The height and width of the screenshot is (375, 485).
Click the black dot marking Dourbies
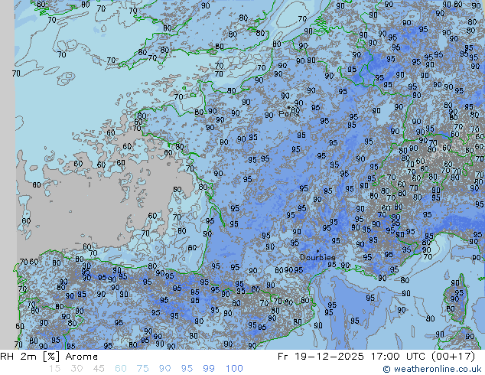coord(317,251)
